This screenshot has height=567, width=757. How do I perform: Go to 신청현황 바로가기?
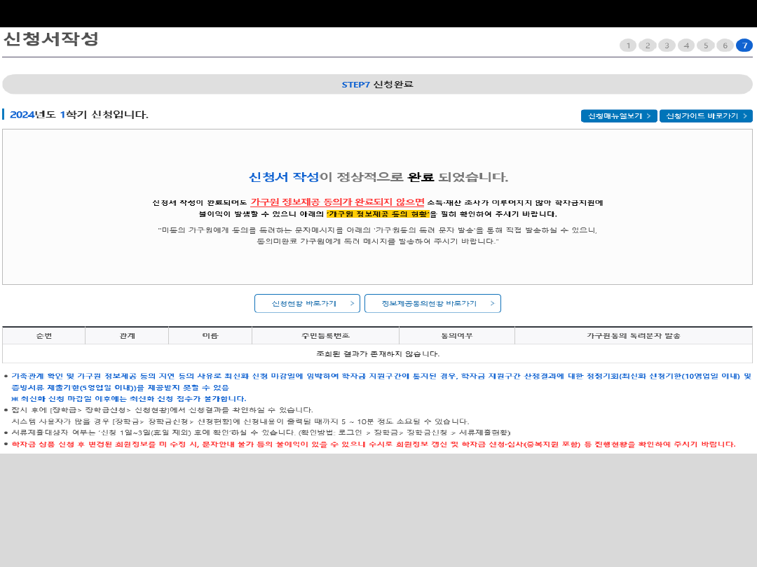click(x=307, y=303)
